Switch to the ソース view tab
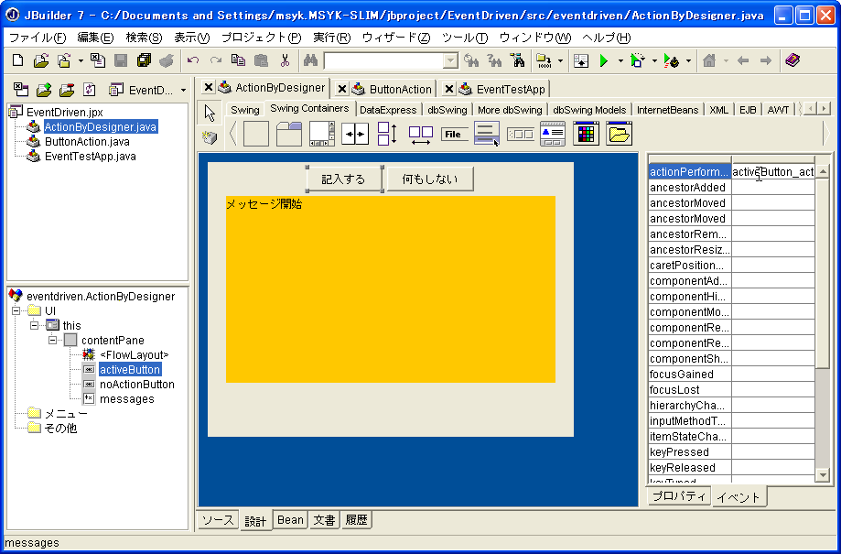 click(218, 520)
